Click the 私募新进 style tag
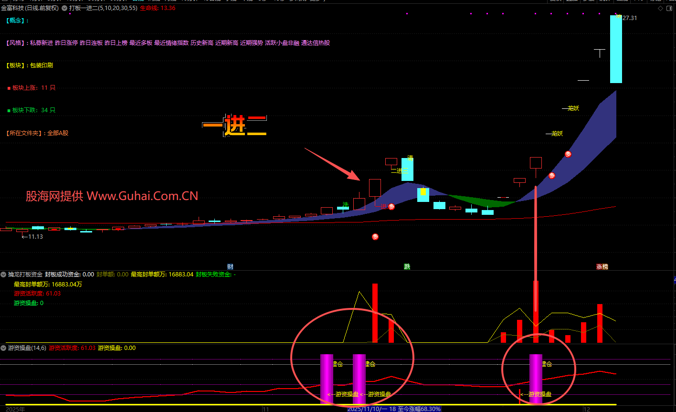Viewport: 676px width, 412px height. tap(41, 43)
